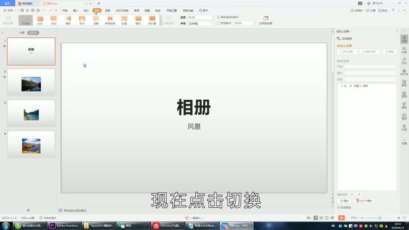Viewport: 409px width, 230px height.
Task: Click the Play button in animation panel
Action: pyautogui.click(x=344, y=201)
